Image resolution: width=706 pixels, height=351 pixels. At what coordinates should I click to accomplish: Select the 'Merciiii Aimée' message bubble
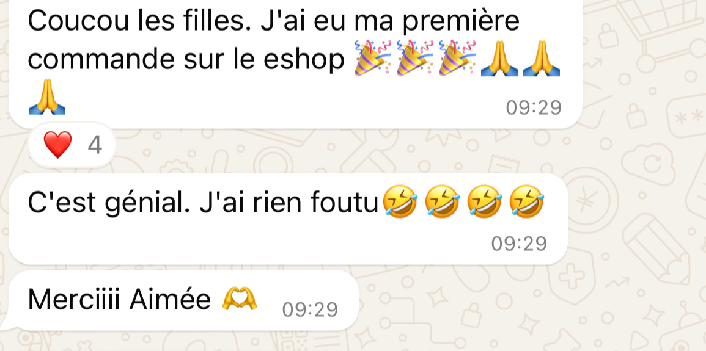[x=184, y=300]
